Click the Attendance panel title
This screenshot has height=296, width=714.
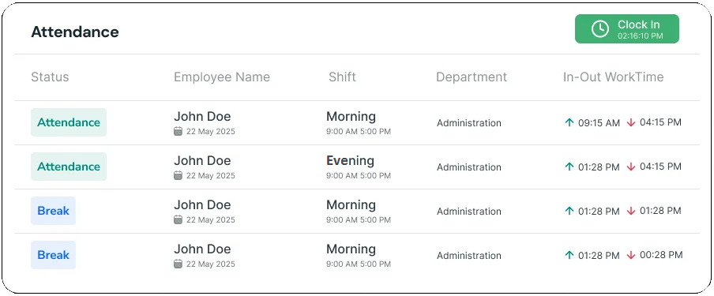coord(75,32)
